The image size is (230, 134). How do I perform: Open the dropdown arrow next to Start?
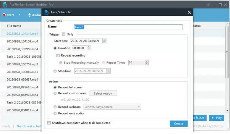point(20,15)
